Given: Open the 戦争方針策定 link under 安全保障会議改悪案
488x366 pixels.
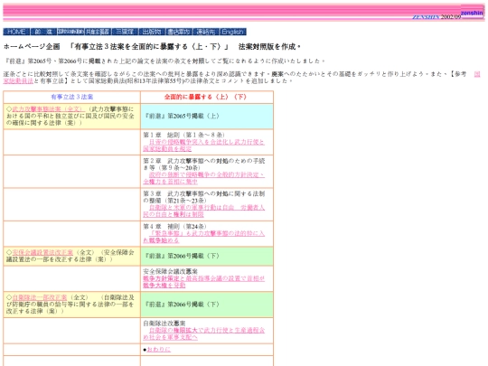Looking at the screenshot, I should (203, 282).
